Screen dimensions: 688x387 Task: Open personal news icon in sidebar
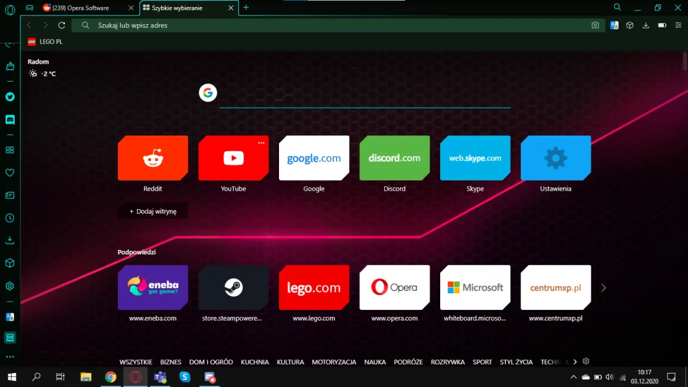pos(10,196)
